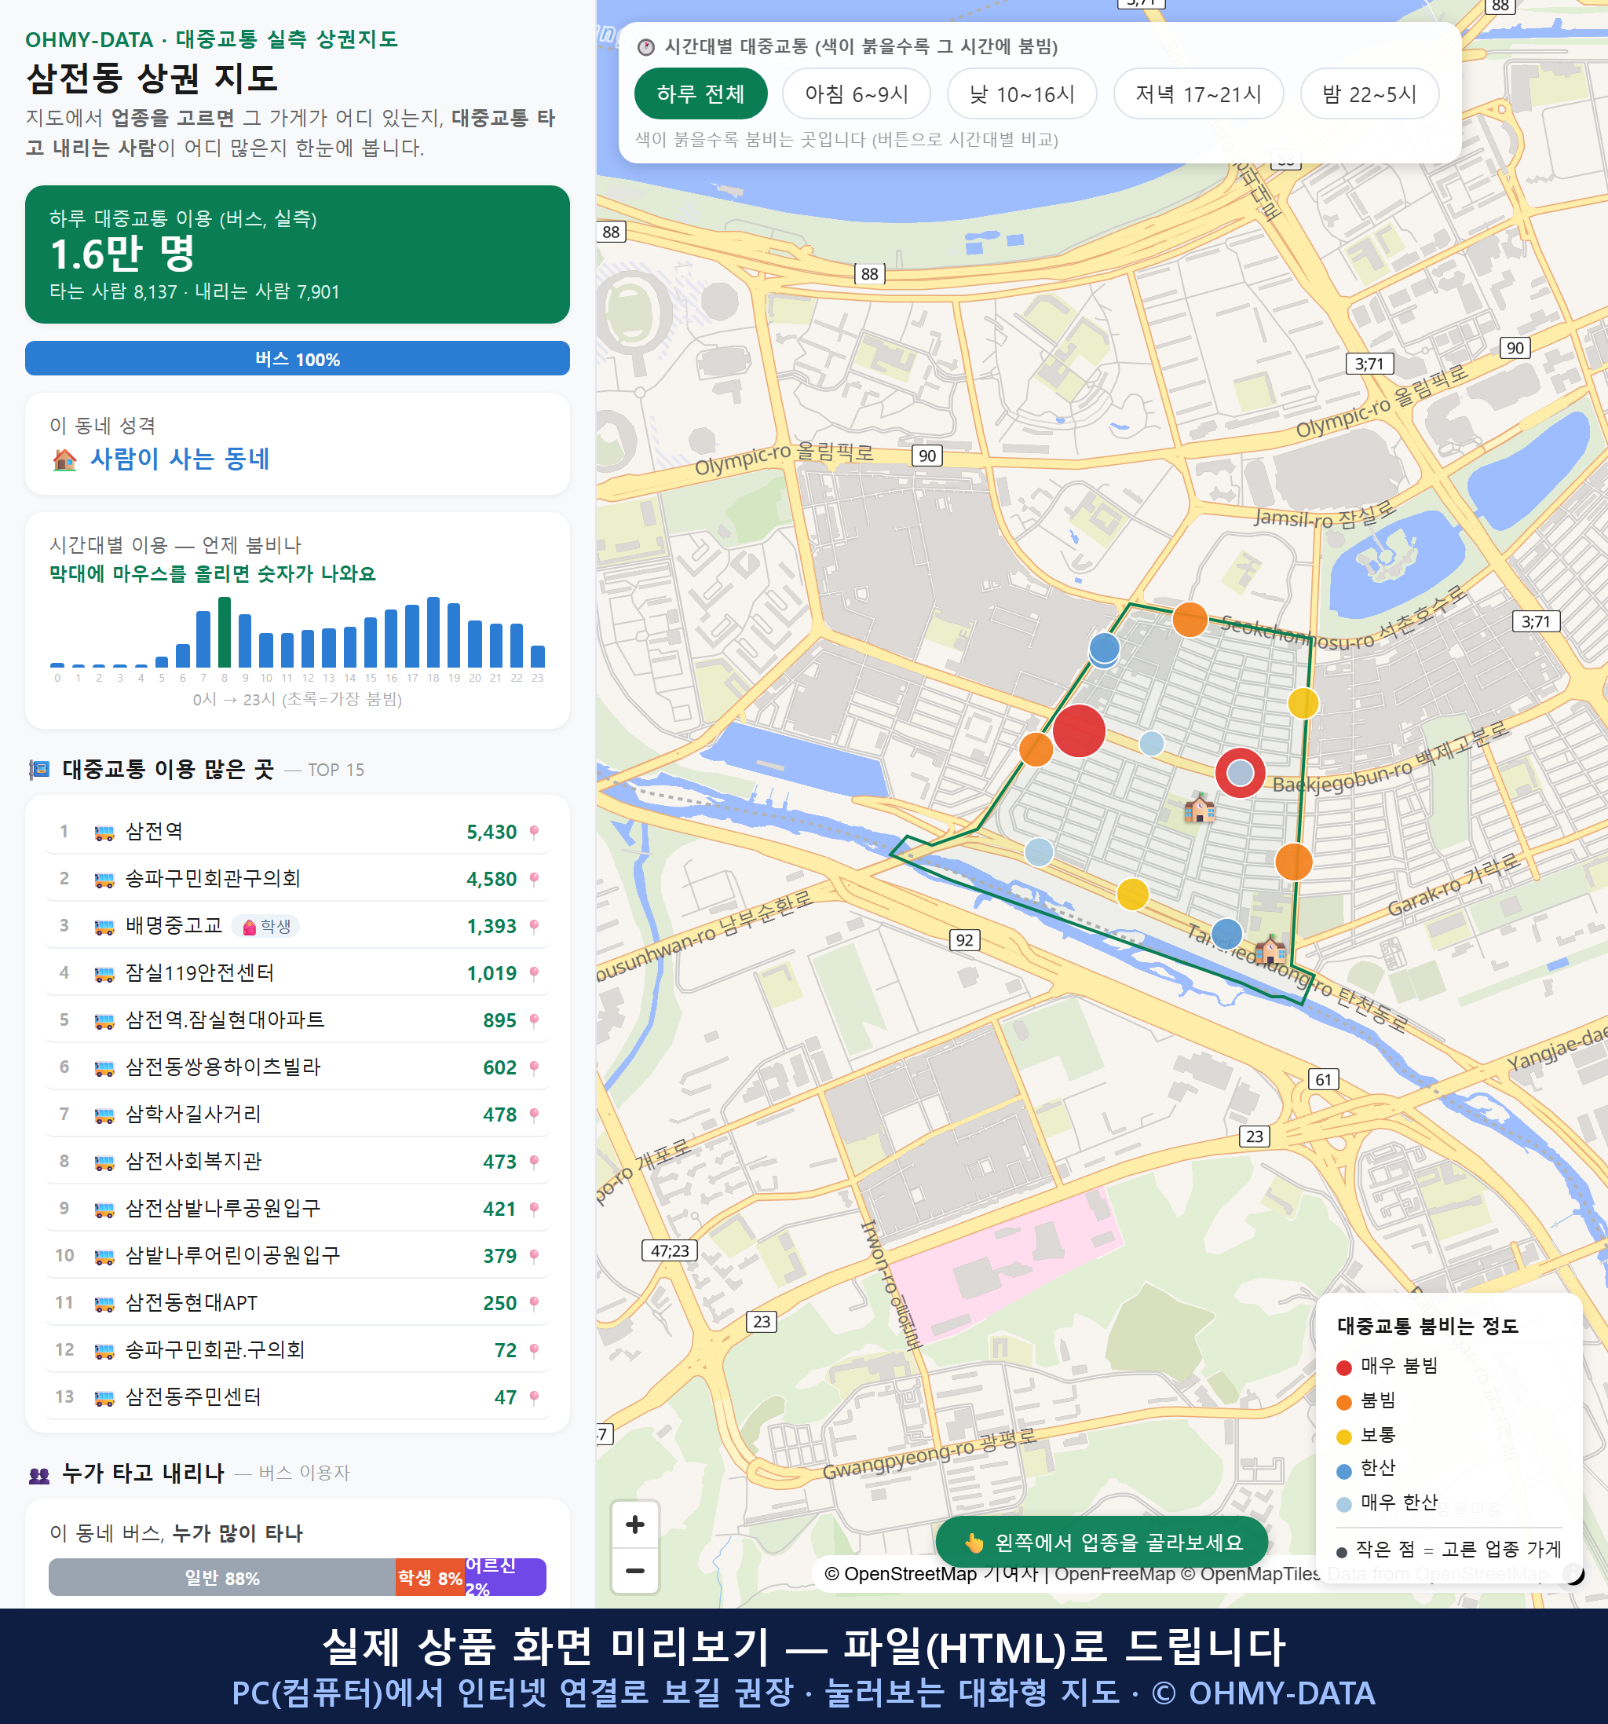
Task: Switch to 저녁 17~21시 time filter
Action: 1198,93
